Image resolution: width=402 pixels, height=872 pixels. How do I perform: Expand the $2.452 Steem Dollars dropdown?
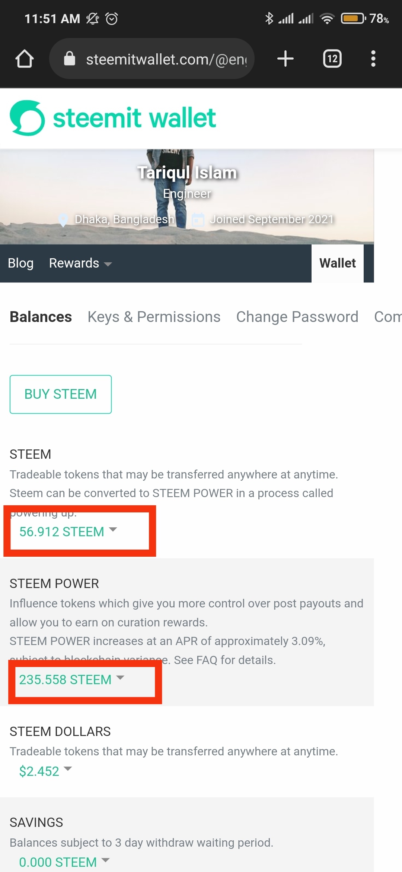tap(45, 771)
